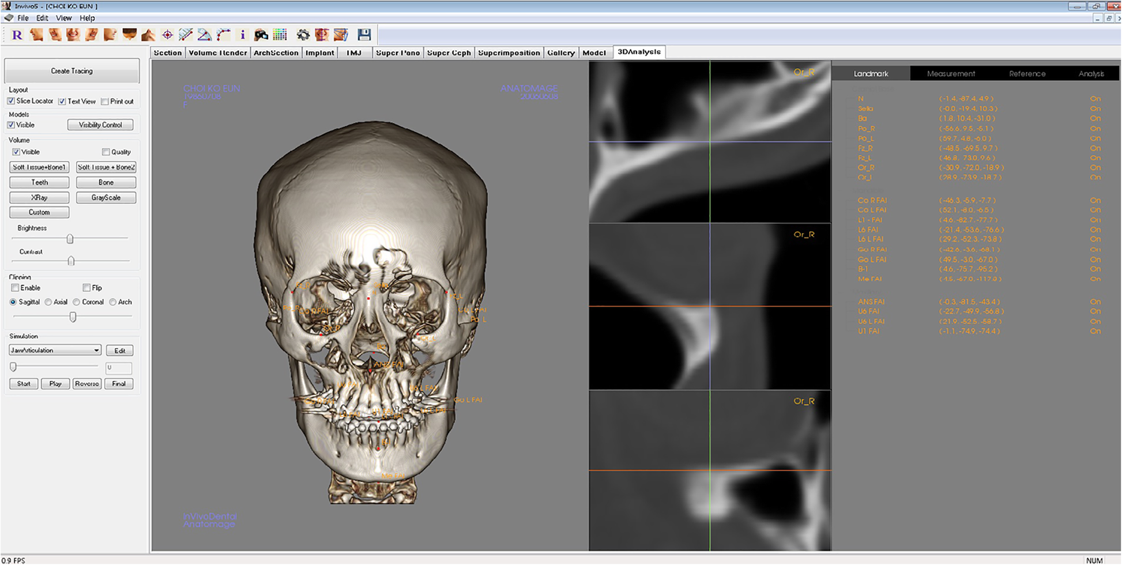Select the Axial clipping radio button

48,302
